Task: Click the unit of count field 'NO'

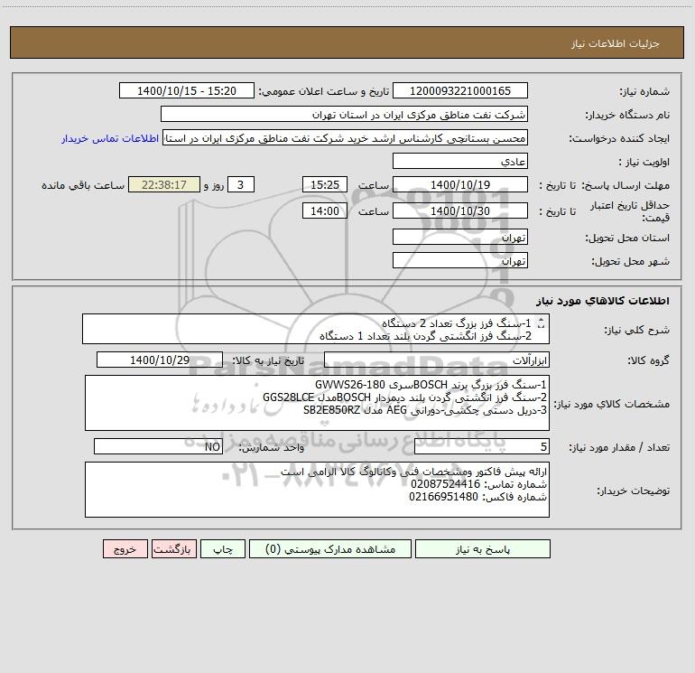Action: tap(158, 447)
